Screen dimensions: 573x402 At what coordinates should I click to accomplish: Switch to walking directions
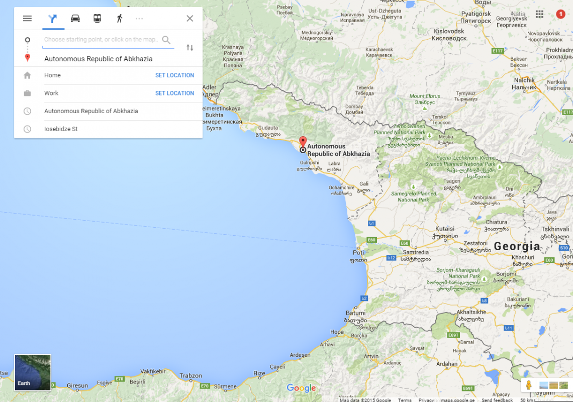pyautogui.click(x=120, y=18)
